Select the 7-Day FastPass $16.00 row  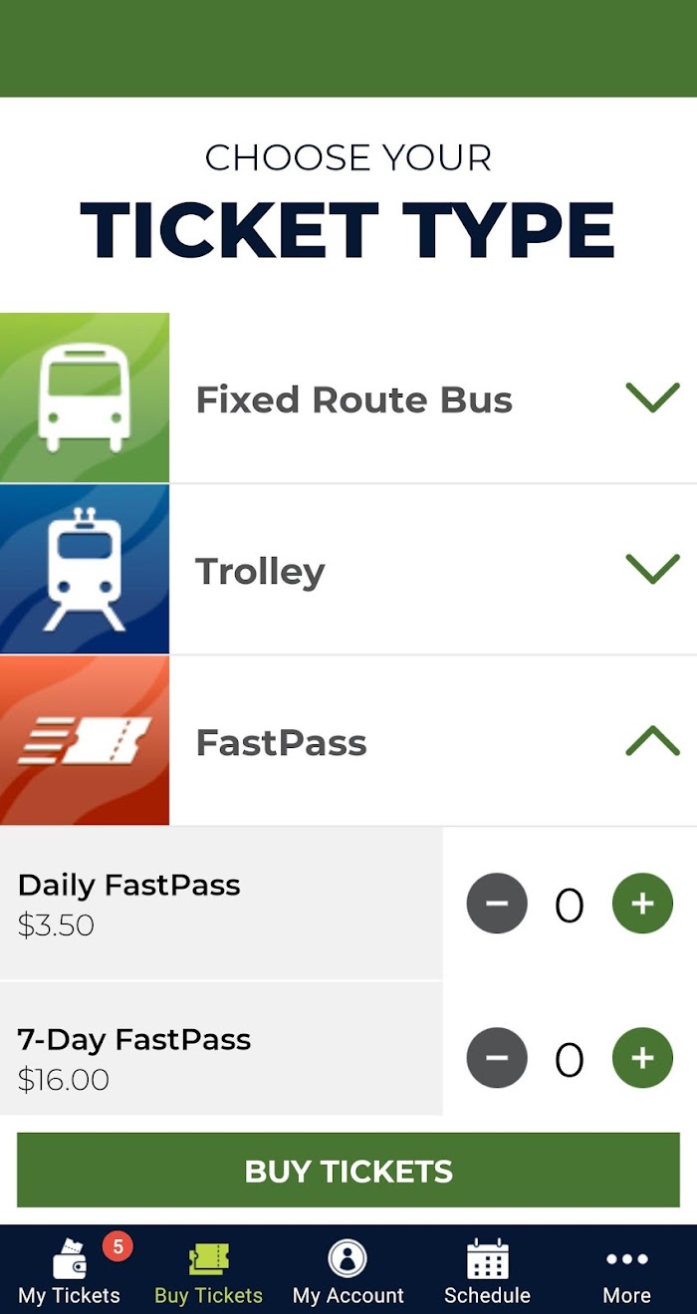(x=221, y=1058)
